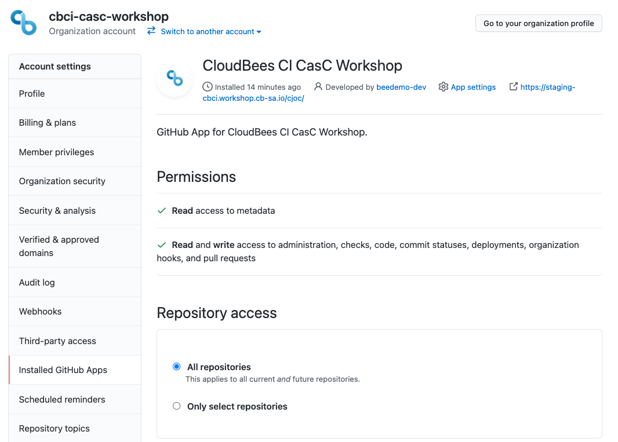This screenshot has height=442, width=618.
Task: Click Go to your organization profile
Action: pos(538,23)
